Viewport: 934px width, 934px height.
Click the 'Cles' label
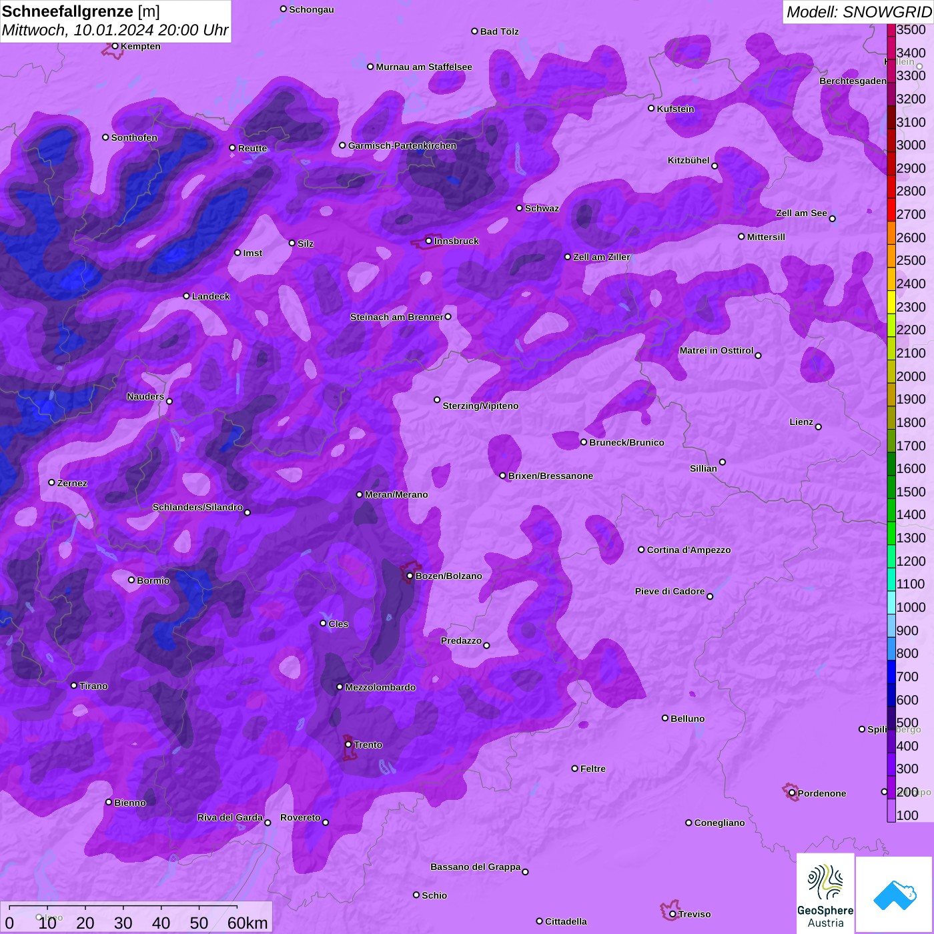(x=338, y=624)
